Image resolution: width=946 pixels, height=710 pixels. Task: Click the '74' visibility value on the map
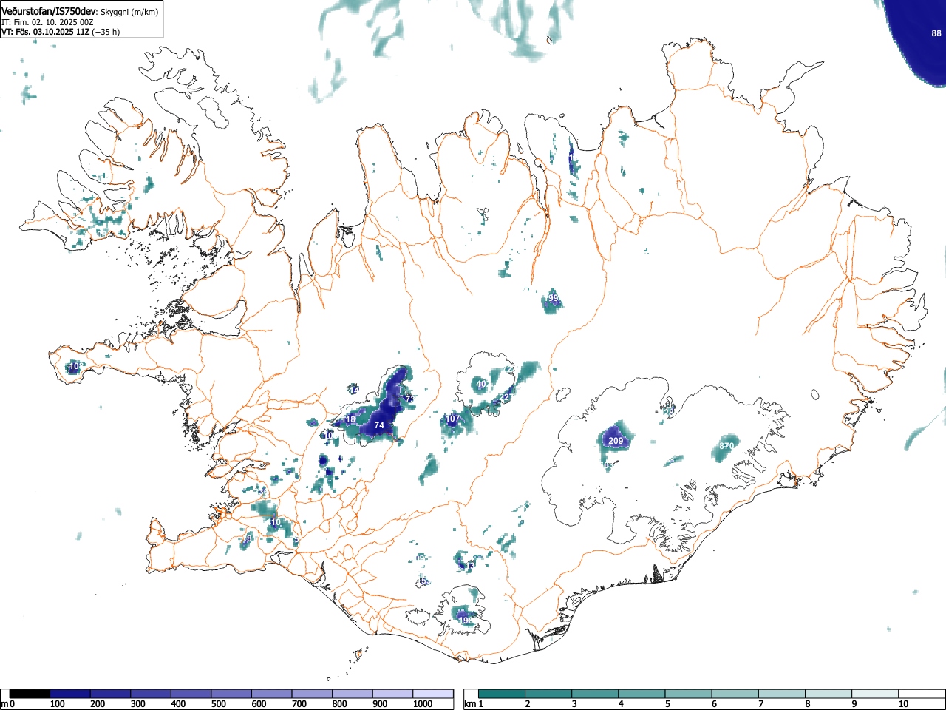point(379,425)
